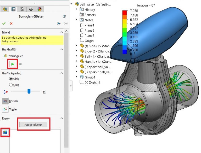Open the DisplayManager color ball tab

click(x=40, y=9)
